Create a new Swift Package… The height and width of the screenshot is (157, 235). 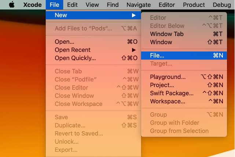tap(184, 93)
